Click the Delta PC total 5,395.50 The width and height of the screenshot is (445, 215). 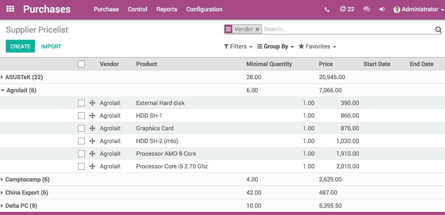tap(330, 205)
